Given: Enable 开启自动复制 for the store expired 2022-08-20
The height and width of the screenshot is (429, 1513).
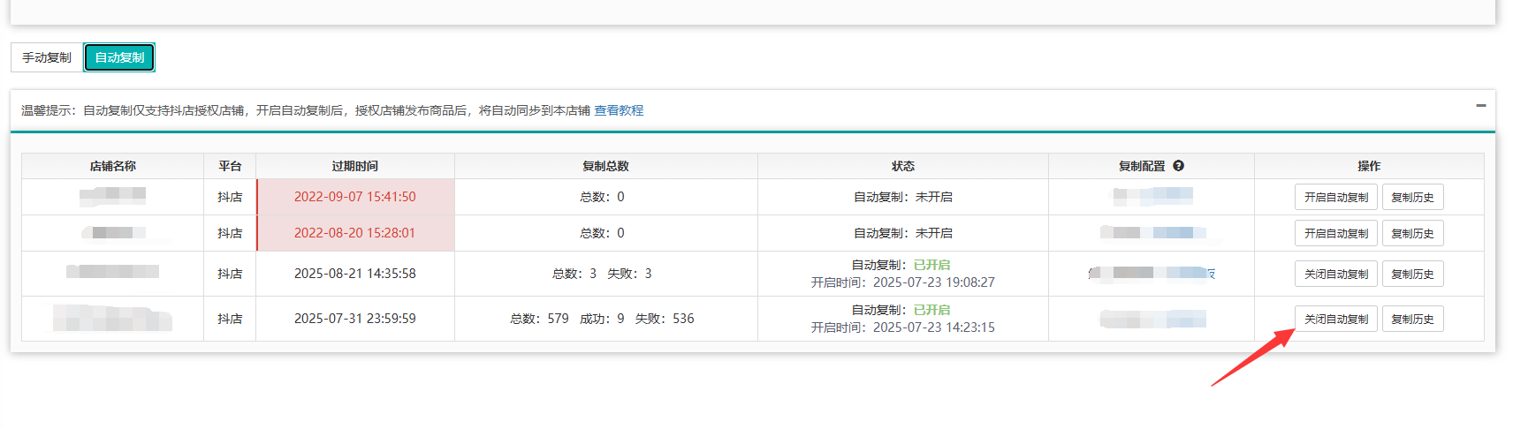Looking at the screenshot, I should (1335, 234).
